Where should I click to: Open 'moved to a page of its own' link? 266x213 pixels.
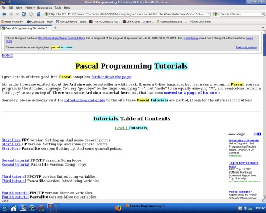(x=190, y=93)
